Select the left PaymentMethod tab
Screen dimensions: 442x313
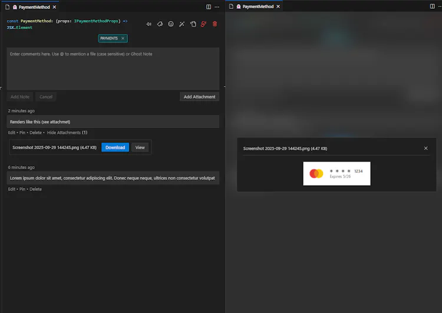(x=31, y=7)
